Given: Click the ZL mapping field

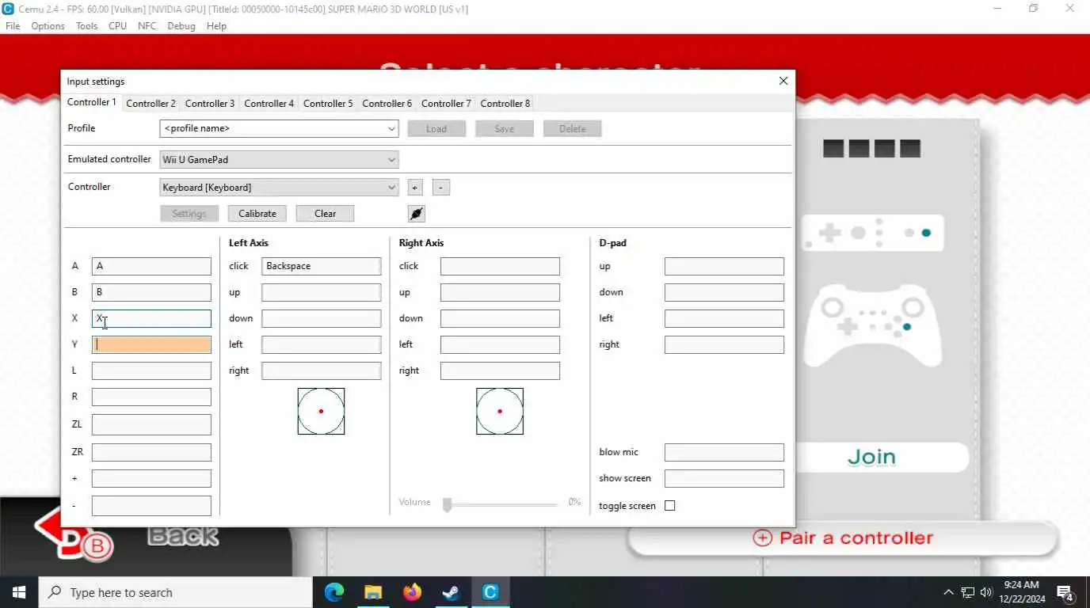Looking at the screenshot, I should (151, 424).
